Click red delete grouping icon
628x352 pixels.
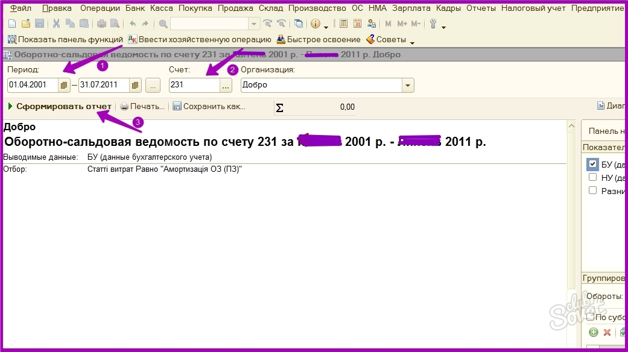607,332
